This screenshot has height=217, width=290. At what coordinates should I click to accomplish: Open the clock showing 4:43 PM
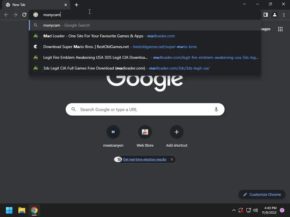(x=269, y=210)
